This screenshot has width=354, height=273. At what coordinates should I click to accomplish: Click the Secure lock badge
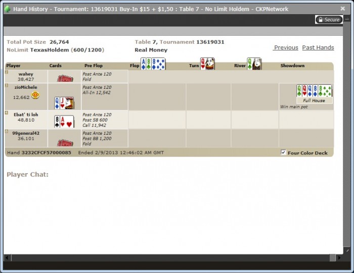[x=329, y=20]
